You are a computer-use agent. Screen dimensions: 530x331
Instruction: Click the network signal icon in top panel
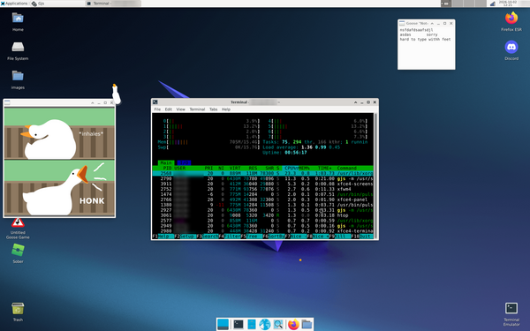point(493,4)
